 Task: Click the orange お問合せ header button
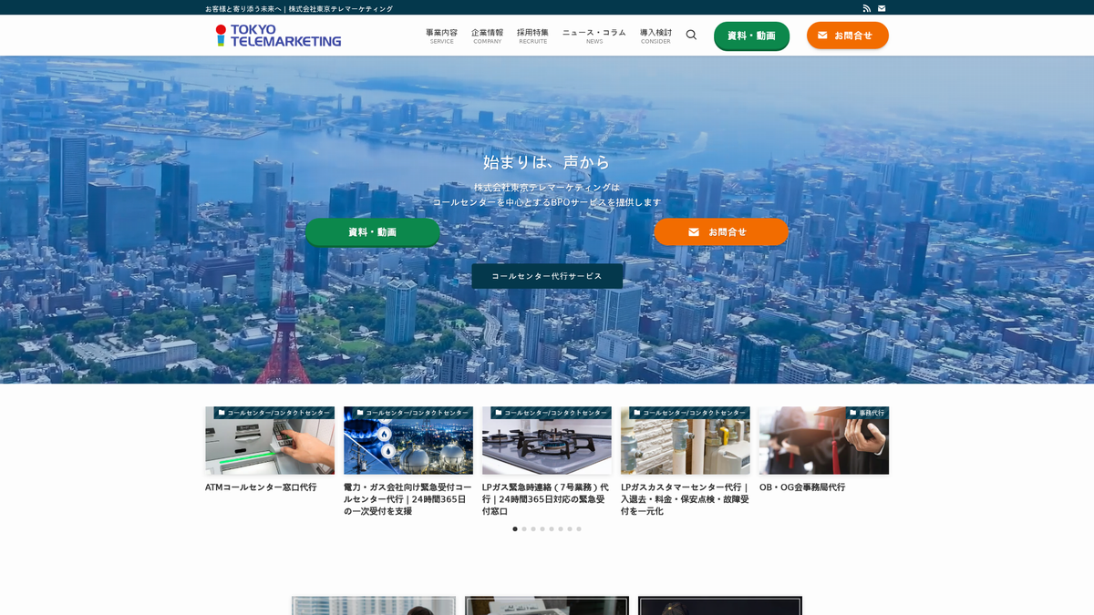point(847,36)
